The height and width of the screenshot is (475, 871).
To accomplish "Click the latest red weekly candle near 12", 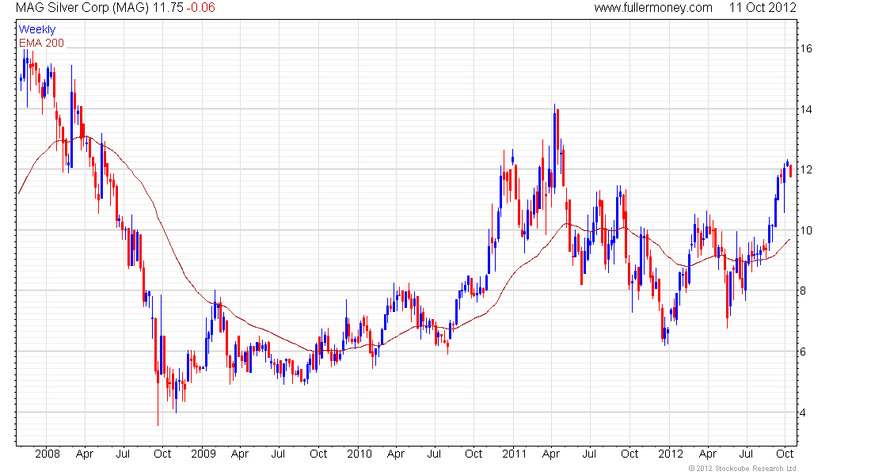I will pyautogui.click(x=790, y=170).
